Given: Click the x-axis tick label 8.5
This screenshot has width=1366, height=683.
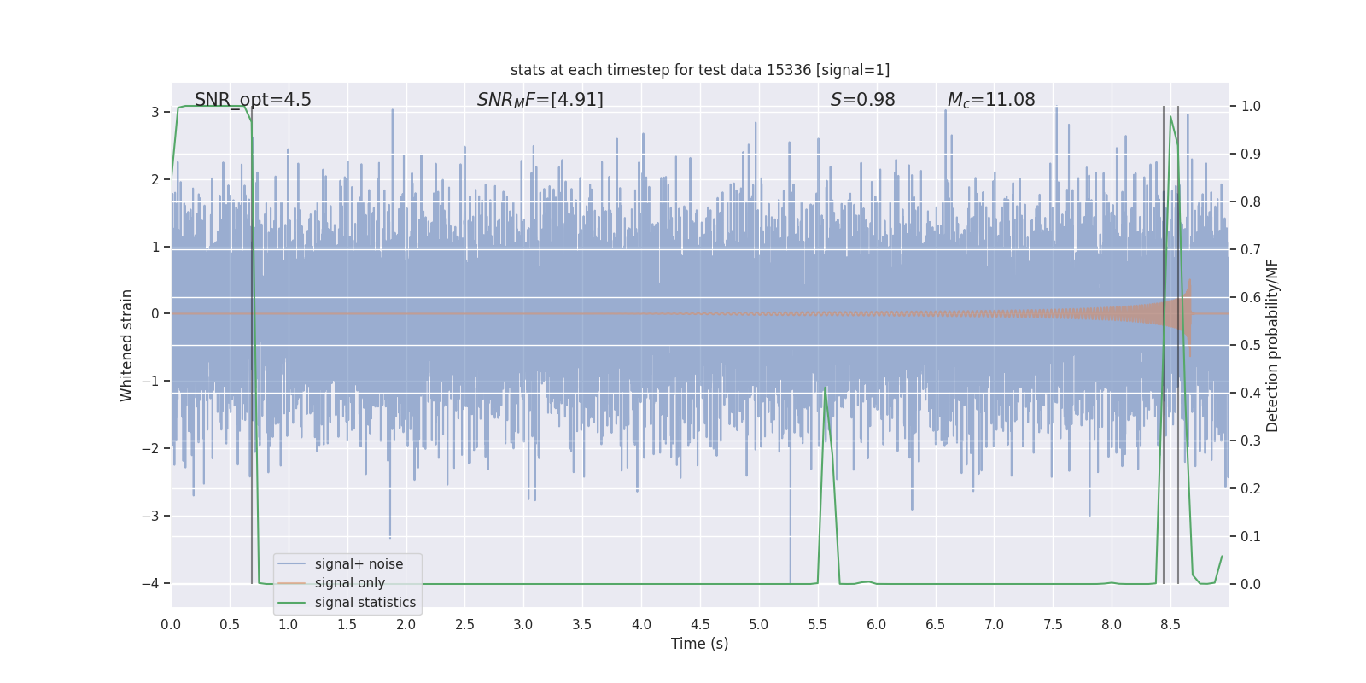Looking at the screenshot, I should tap(1170, 624).
